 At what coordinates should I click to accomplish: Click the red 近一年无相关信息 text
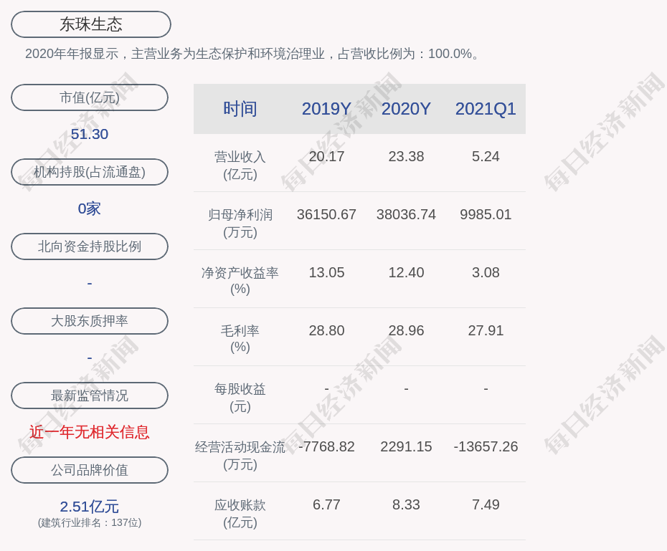[x=90, y=432]
